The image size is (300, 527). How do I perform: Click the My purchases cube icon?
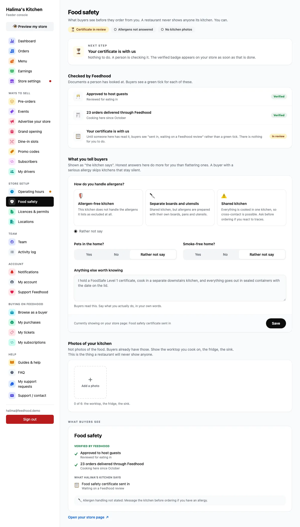[12, 322]
